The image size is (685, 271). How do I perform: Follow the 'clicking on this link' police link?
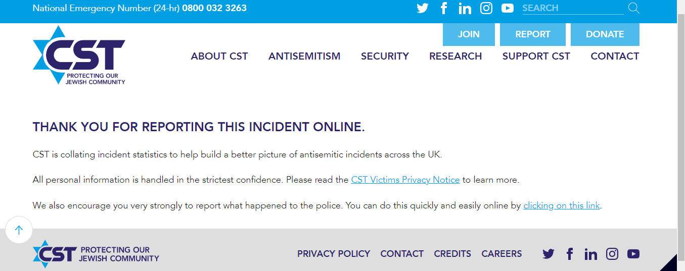coord(562,205)
